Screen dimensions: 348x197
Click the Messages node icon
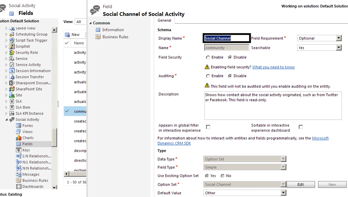coord(19,174)
